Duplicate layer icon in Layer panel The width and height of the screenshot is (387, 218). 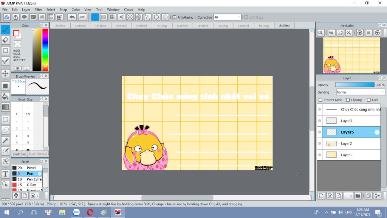(x=368, y=196)
